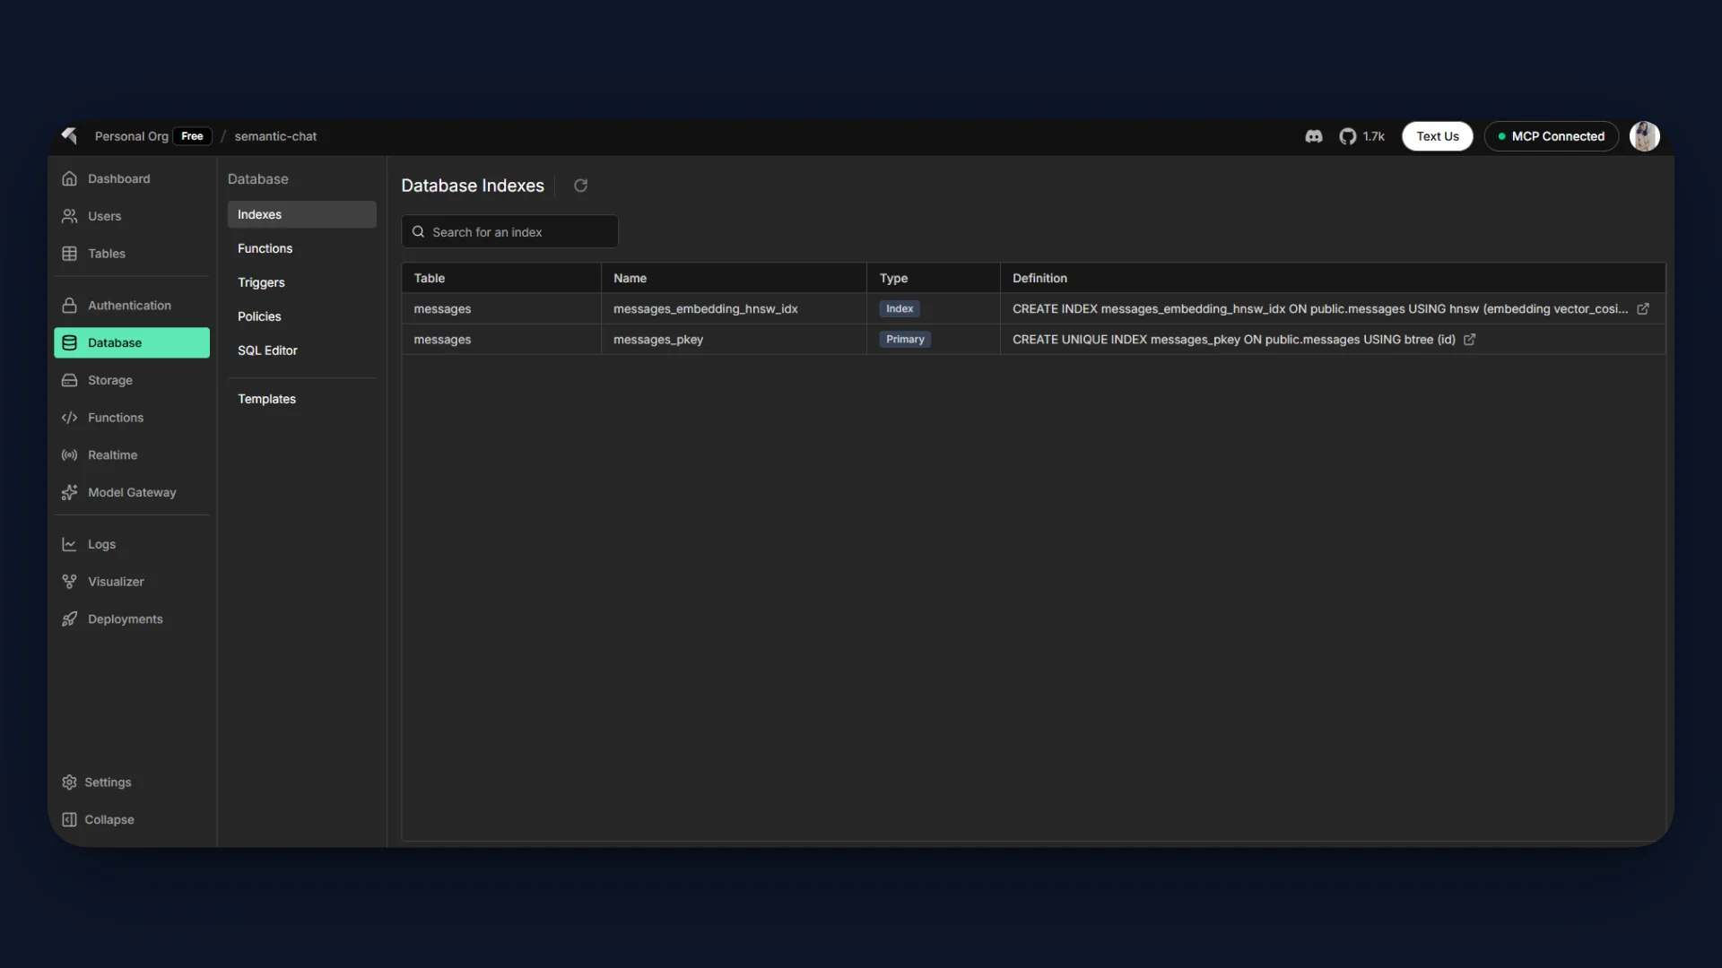The image size is (1722, 968).
Task: Go to Realtime section
Action: 112,455
